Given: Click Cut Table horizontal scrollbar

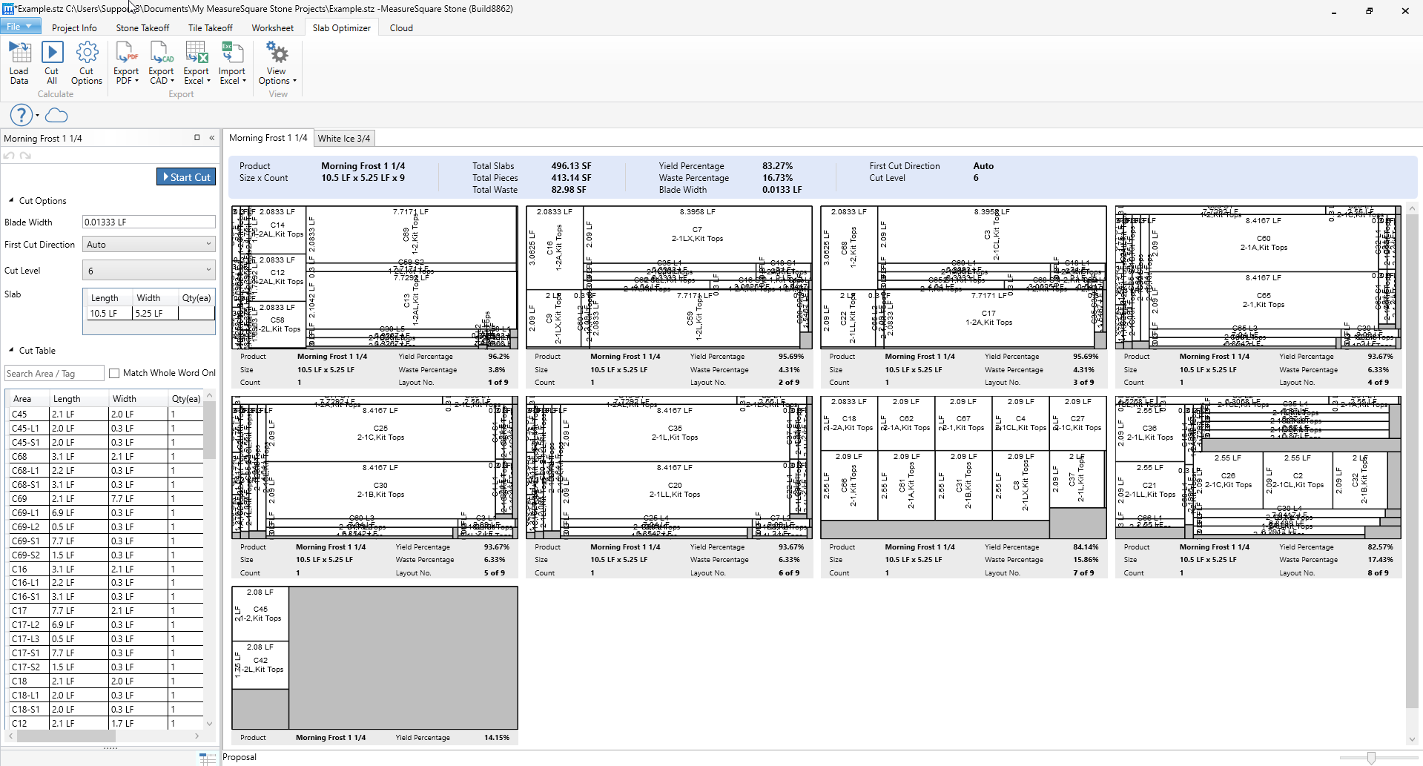Looking at the screenshot, I should tap(104, 736).
